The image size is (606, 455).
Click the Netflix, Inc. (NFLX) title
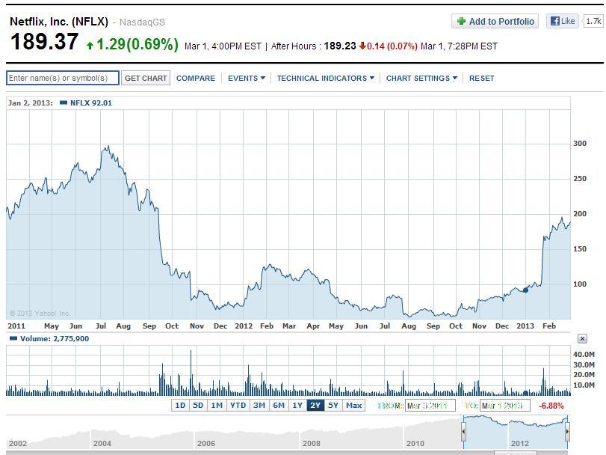pyautogui.click(x=59, y=22)
